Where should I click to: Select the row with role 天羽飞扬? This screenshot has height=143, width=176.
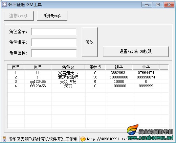click(88, 81)
